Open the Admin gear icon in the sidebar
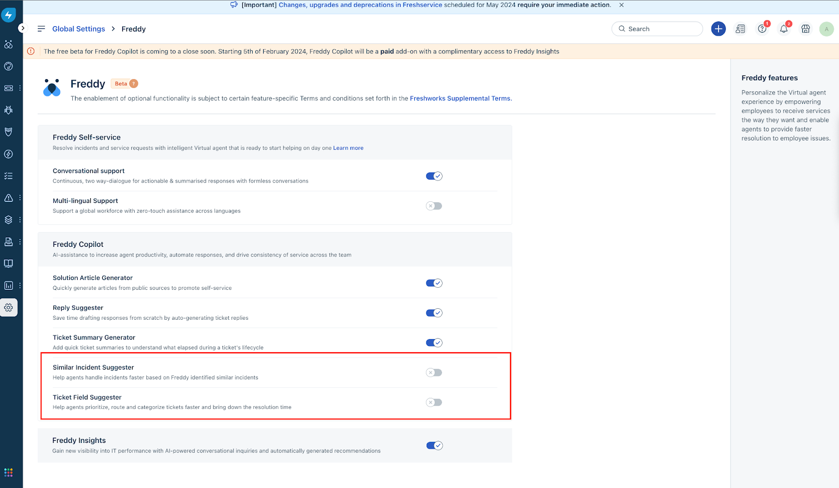 point(8,308)
